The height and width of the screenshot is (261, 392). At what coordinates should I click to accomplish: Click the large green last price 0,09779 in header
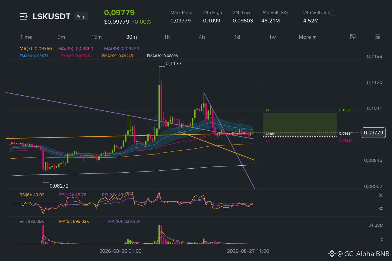tap(119, 13)
